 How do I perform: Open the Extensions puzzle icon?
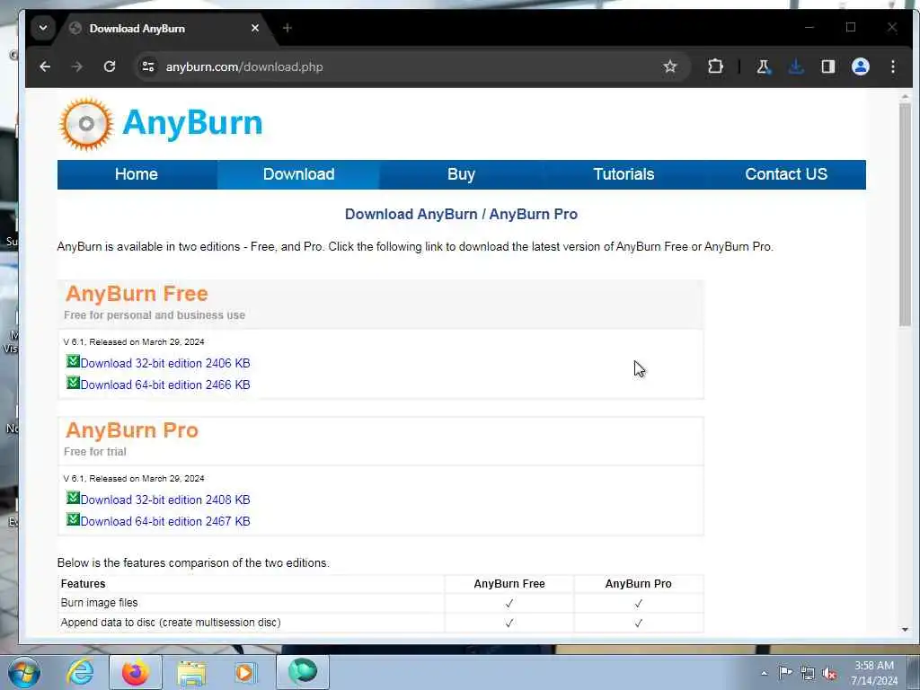pos(715,66)
